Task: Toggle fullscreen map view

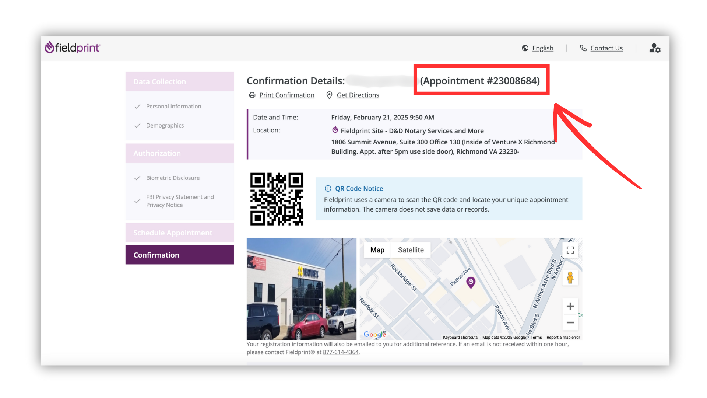Action: 570,250
